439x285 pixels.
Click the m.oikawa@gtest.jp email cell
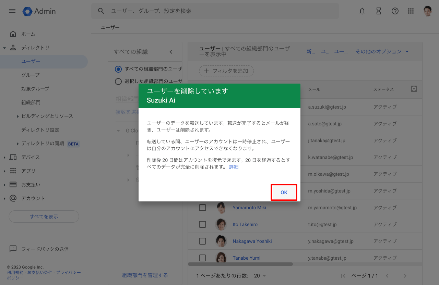pos(329,174)
